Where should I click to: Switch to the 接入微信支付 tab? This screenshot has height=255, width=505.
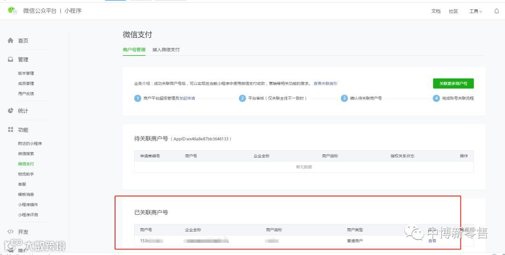coord(166,50)
